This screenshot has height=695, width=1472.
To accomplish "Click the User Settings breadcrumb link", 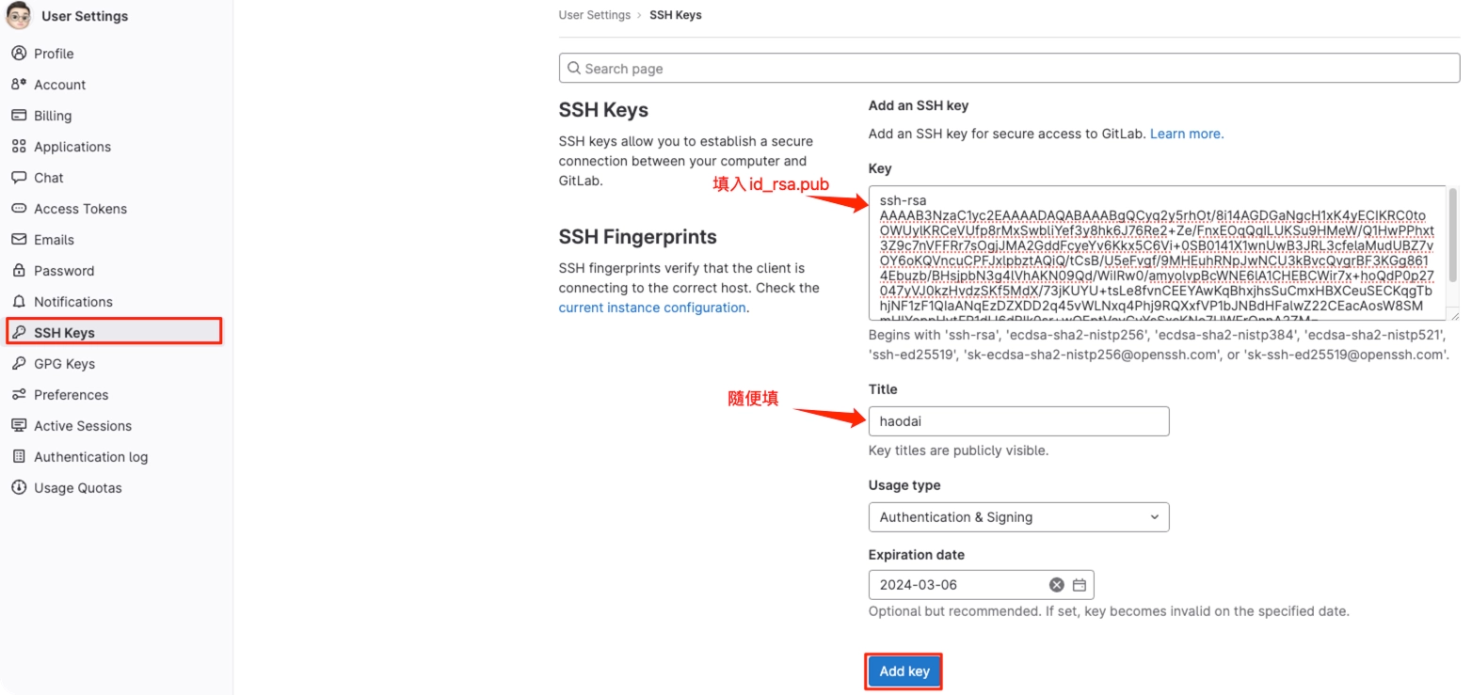I will [x=594, y=15].
